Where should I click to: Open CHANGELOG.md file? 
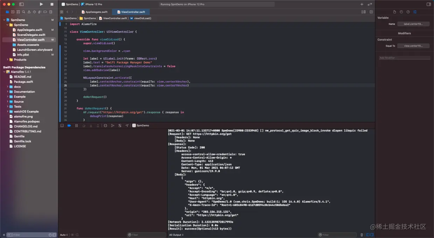(26, 127)
